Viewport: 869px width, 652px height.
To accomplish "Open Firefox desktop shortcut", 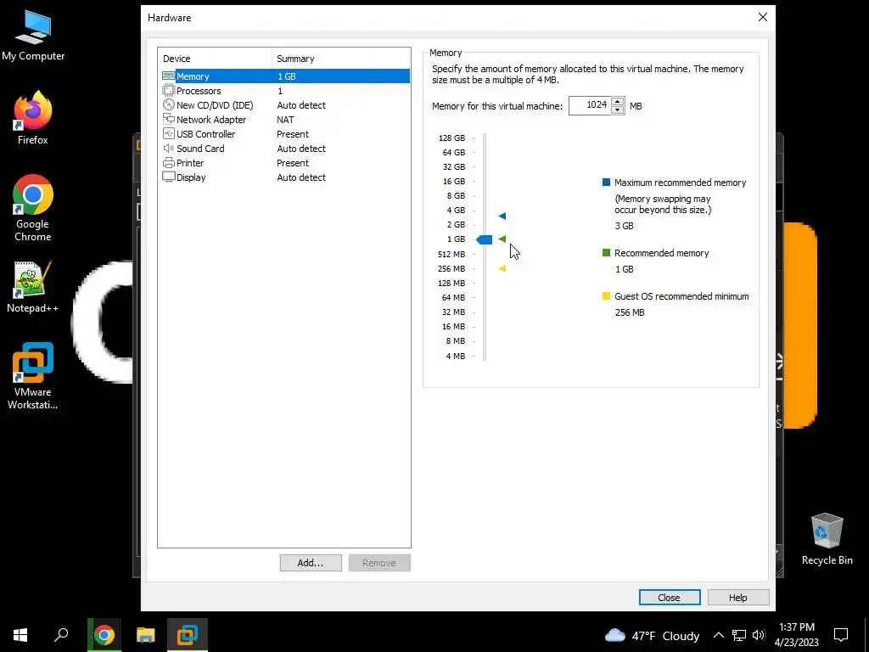I will 33,118.
